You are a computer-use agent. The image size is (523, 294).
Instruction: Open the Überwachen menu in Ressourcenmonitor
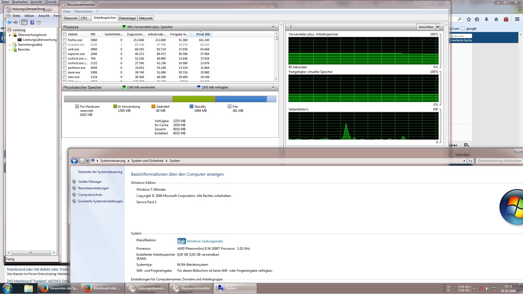tap(83, 11)
